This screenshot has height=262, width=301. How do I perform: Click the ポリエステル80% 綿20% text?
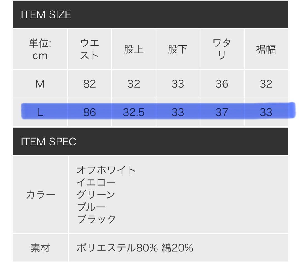(x=135, y=248)
